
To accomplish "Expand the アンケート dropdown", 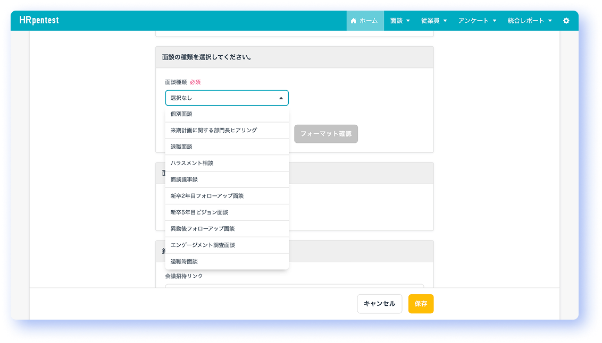I will pos(477,21).
